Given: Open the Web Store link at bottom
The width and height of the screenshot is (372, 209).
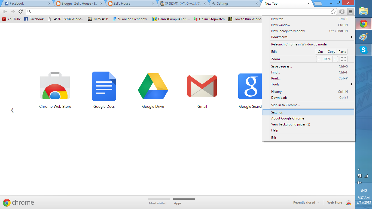Looking at the screenshot, I should (335, 202).
